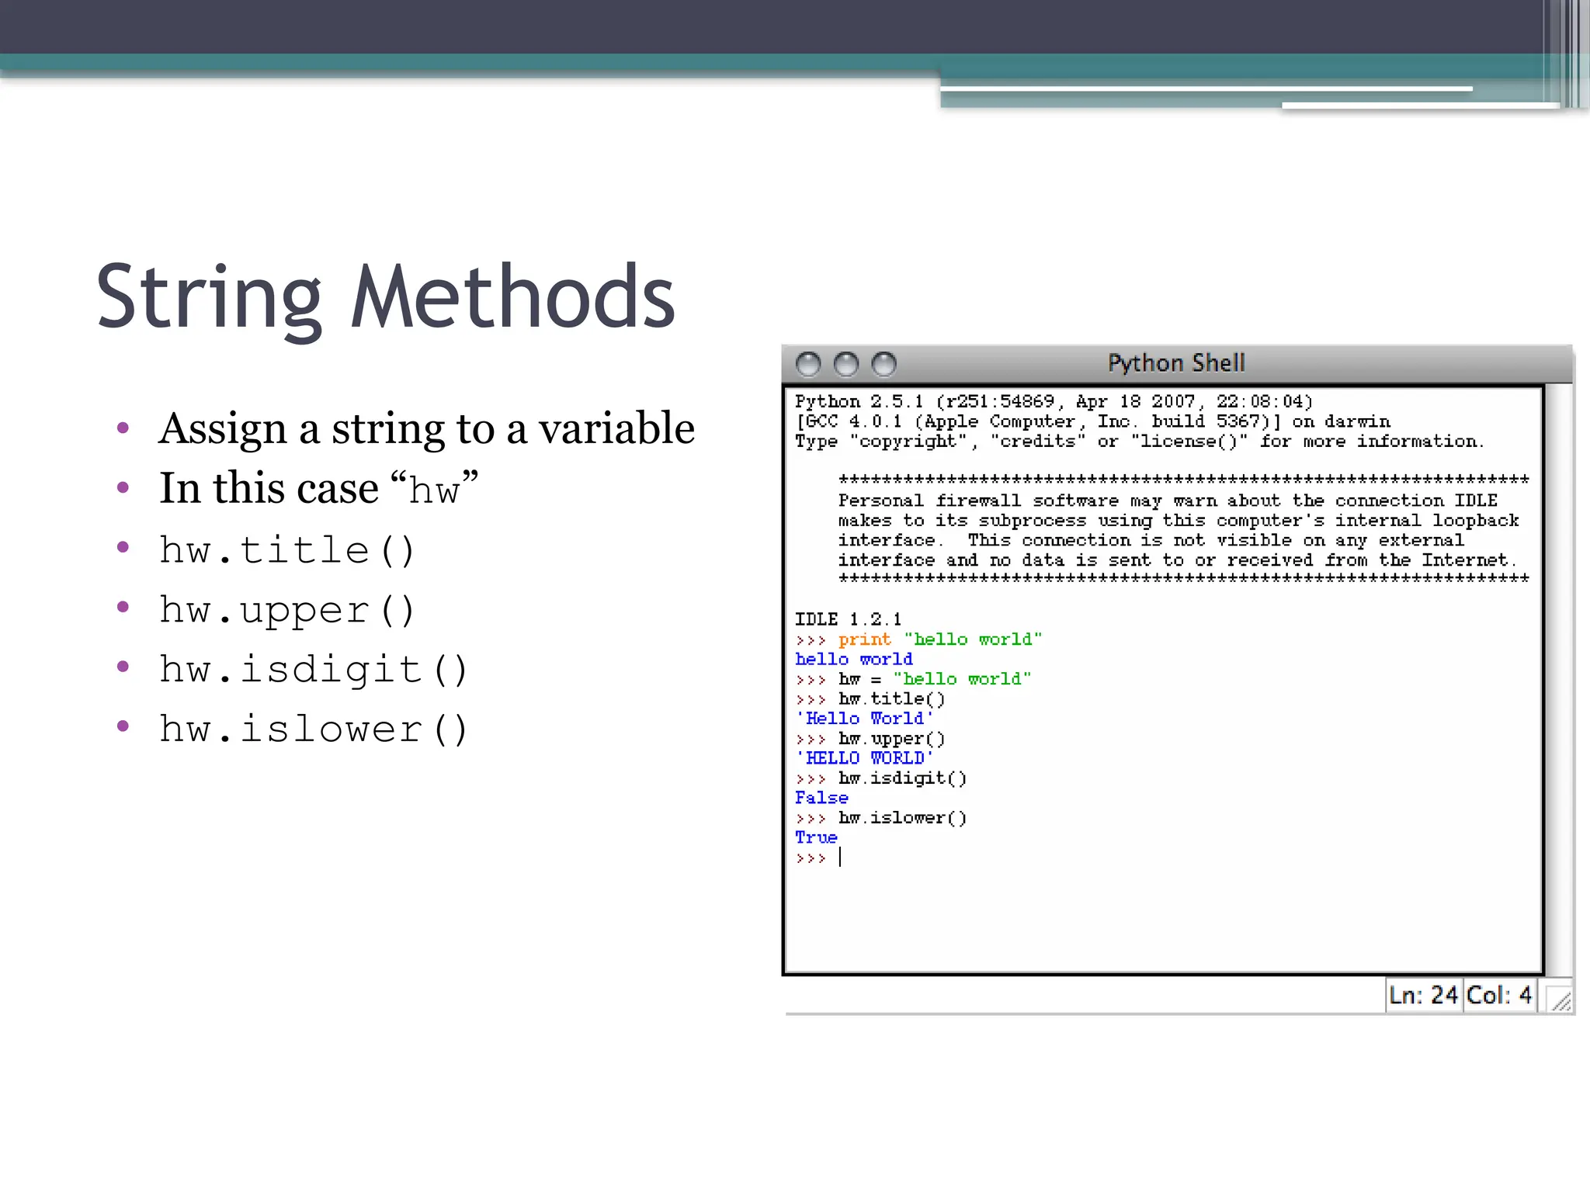1590x1192 pixels.
Task: Click the 'Python 2.5.1' version header line
Action: tap(1054, 401)
